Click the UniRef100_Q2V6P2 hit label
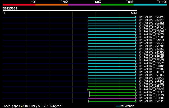 click(152, 52)
